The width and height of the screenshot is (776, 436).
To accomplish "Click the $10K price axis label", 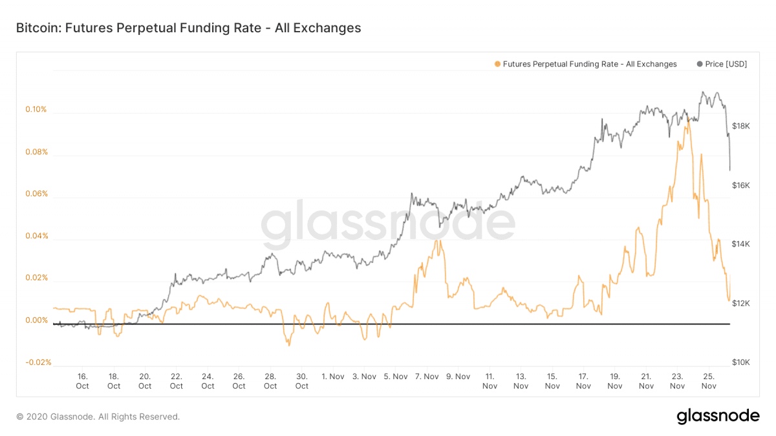I will [x=740, y=362].
